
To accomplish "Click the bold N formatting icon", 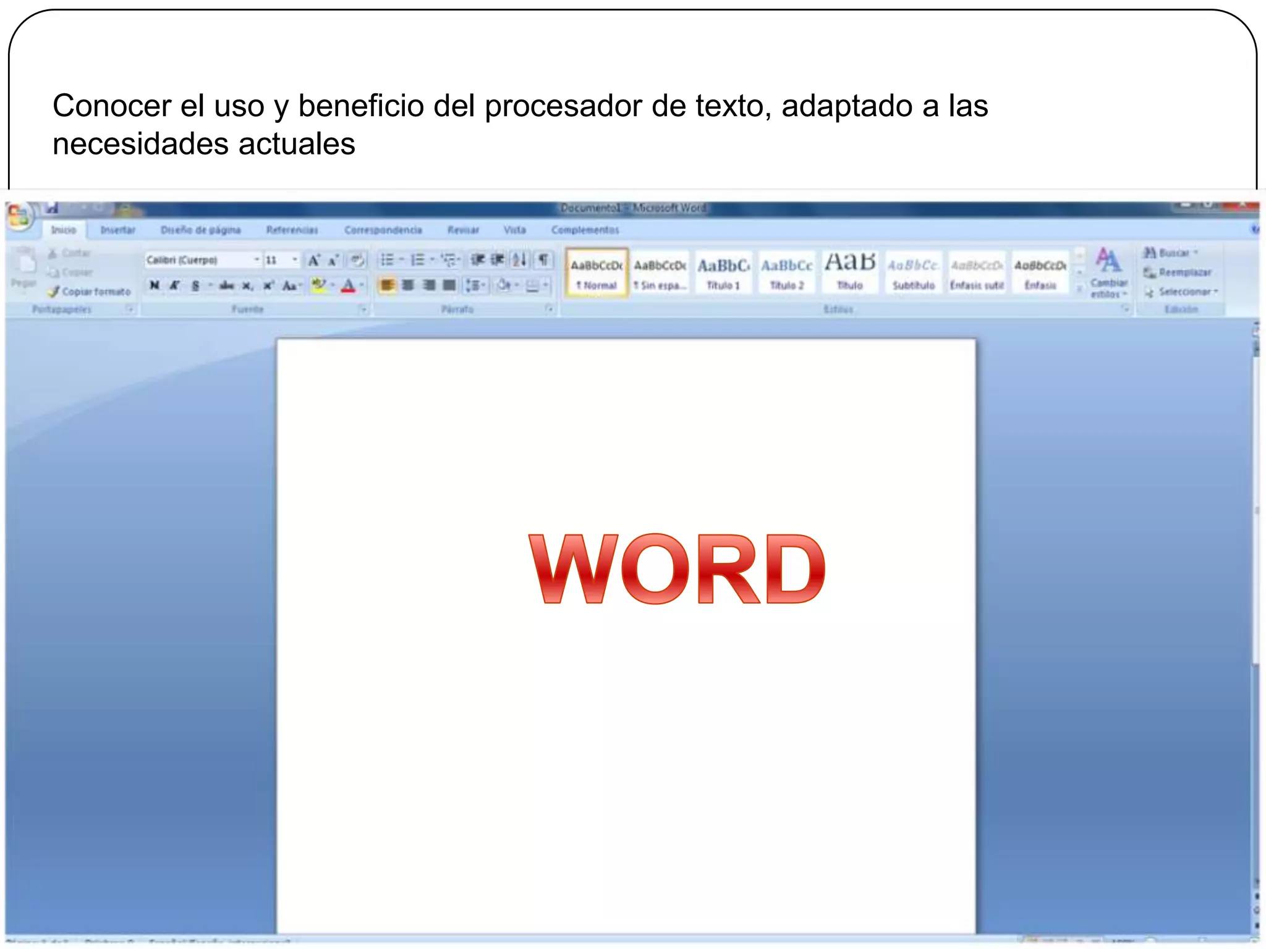I will coord(155,285).
